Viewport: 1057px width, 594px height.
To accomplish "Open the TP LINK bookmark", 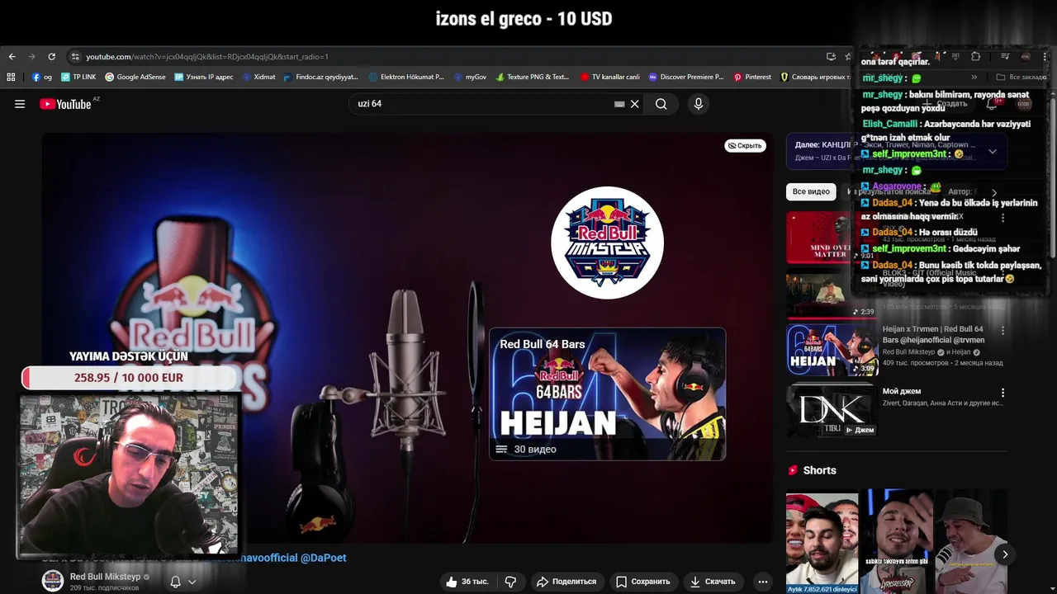I will coord(78,77).
